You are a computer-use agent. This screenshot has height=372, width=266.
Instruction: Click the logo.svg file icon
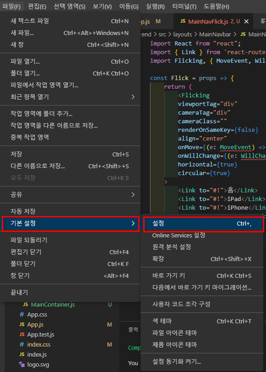coord(22,364)
